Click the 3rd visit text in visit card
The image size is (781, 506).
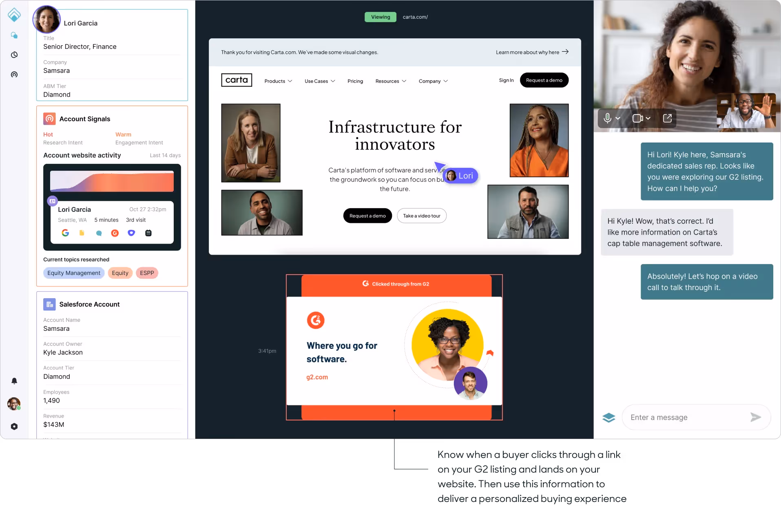point(136,220)
